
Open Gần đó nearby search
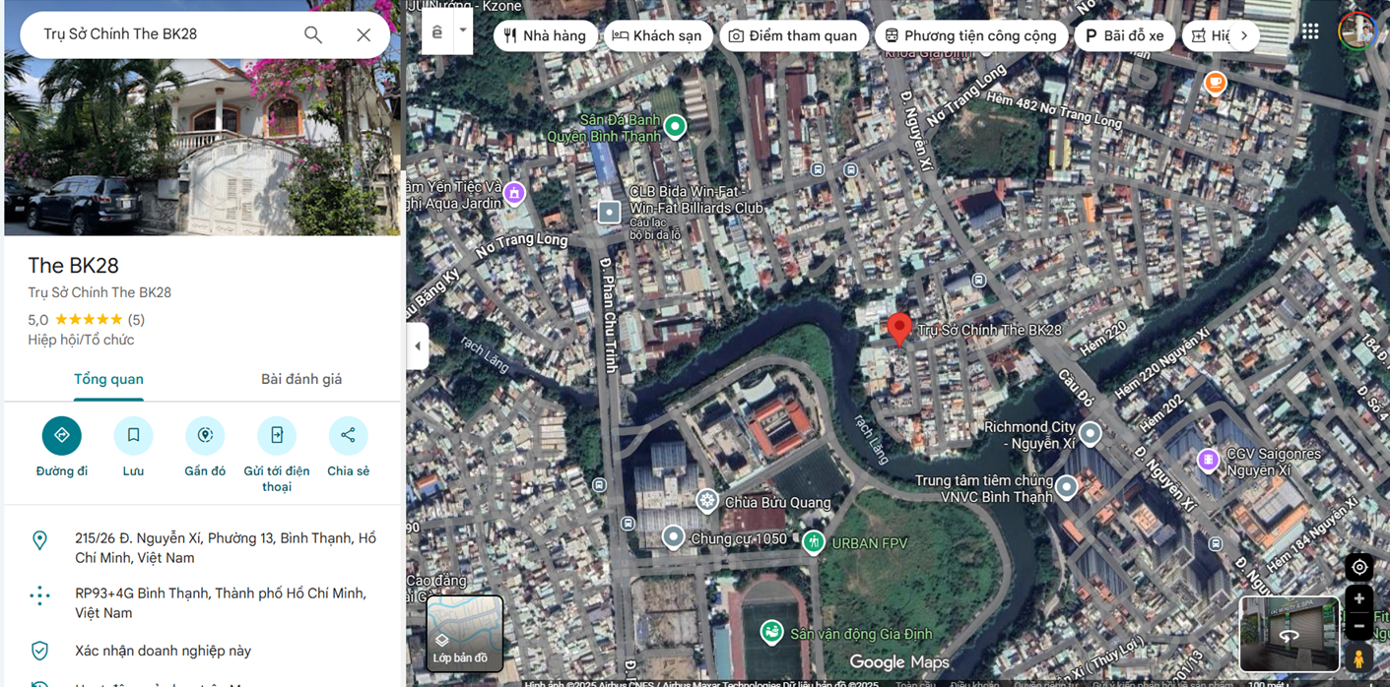point(205,435)
